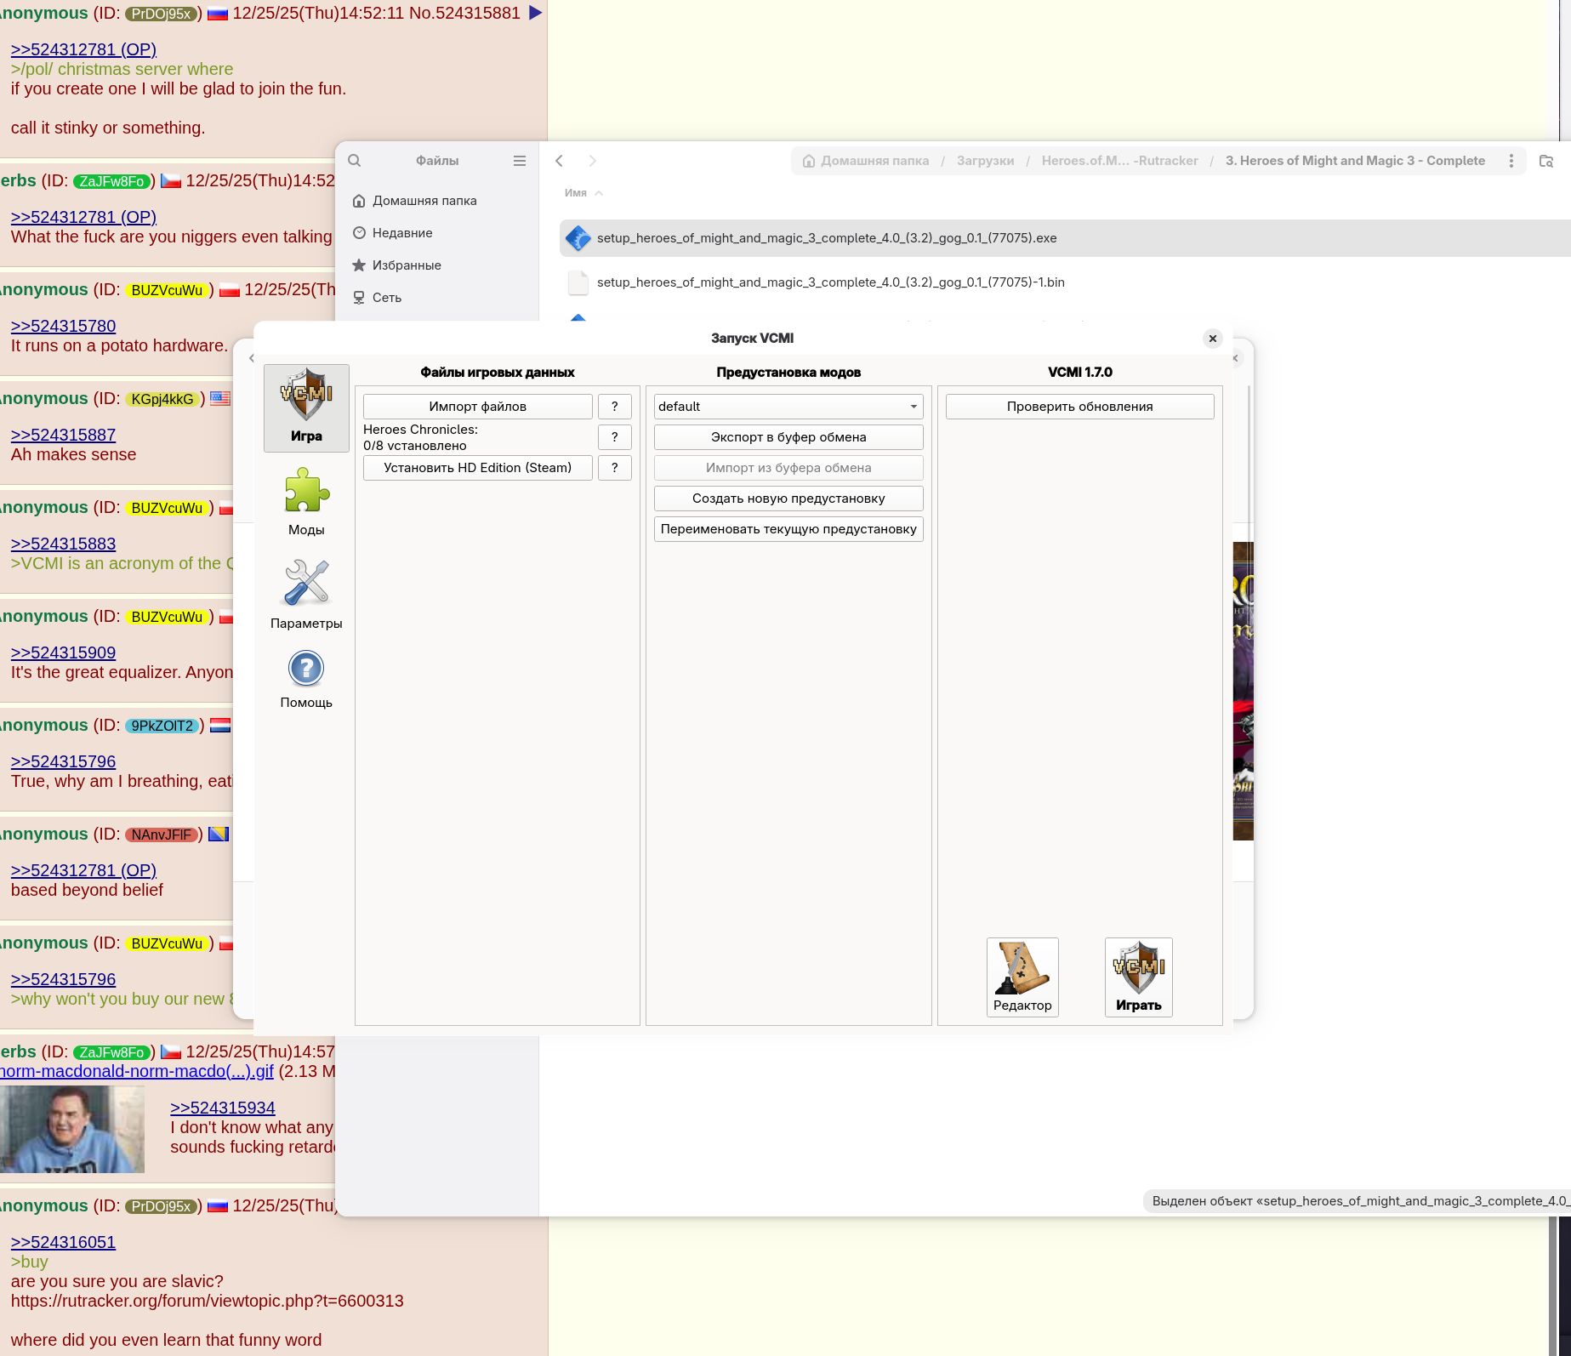This screenshot has height=1356, width=1571.
Task: Sort files by the Имя column
Action: 583,193
